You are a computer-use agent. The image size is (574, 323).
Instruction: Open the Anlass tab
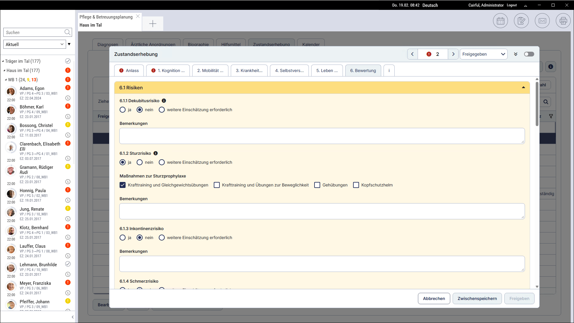[129, 71]
